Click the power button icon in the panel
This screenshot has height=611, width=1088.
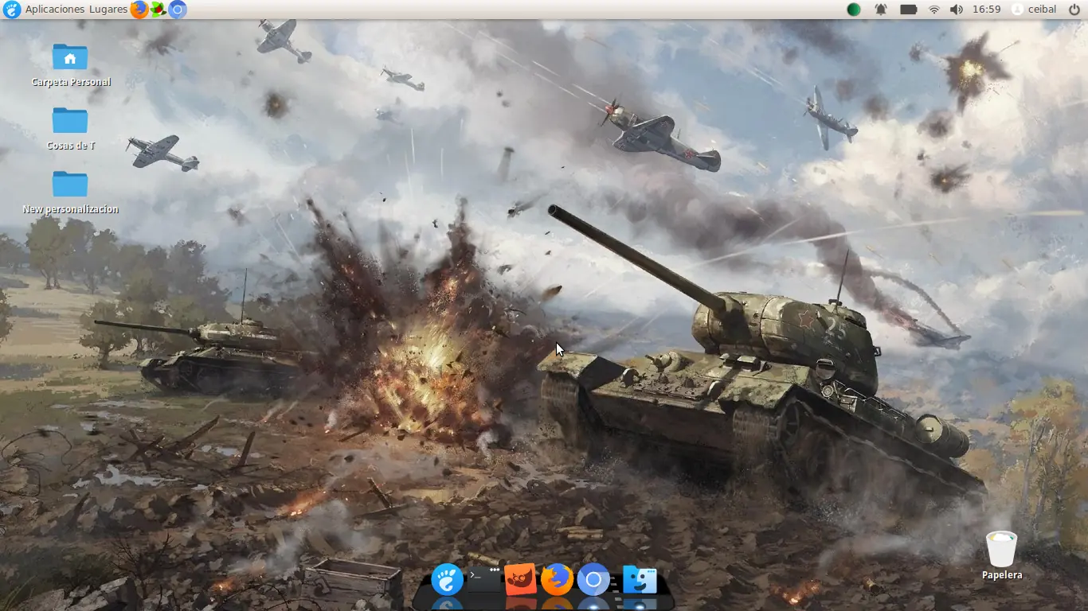[x=1074, y=10]
